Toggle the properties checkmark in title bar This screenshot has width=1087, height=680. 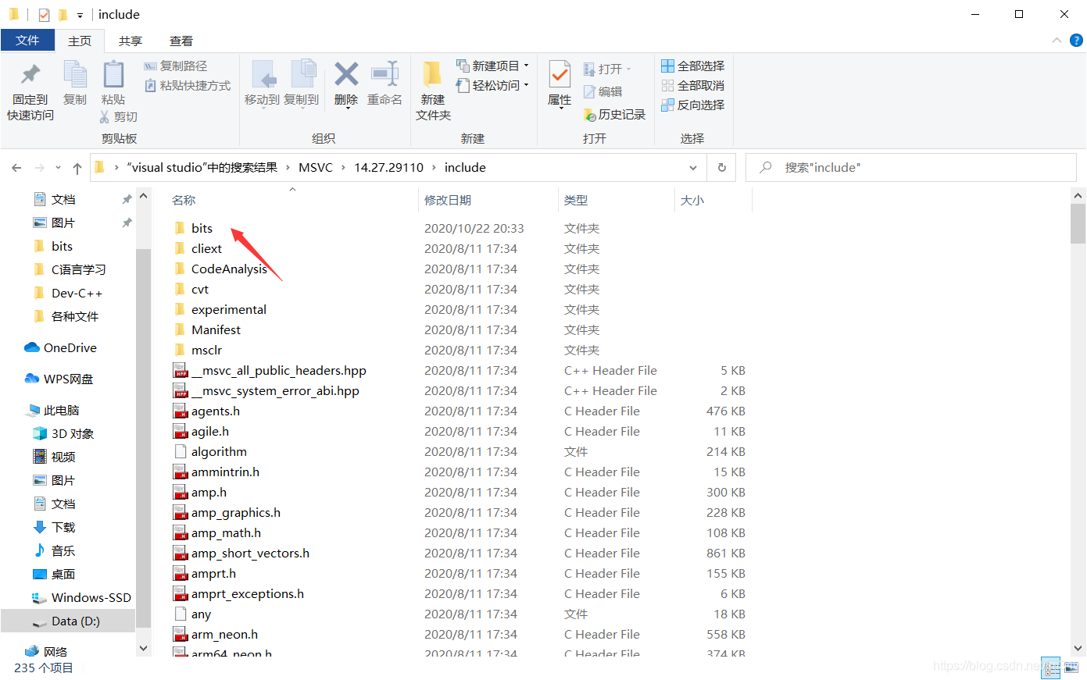(x=44, y=15)
